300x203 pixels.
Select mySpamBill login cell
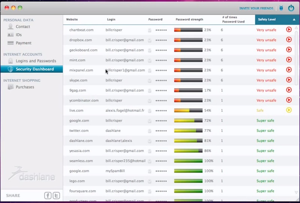[115, 171]
